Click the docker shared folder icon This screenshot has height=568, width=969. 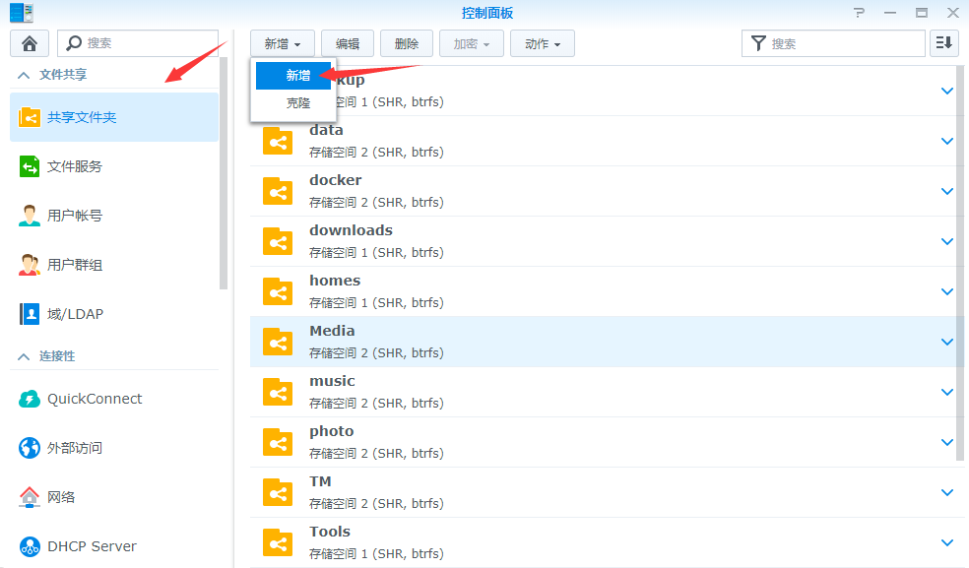[278, 192]
